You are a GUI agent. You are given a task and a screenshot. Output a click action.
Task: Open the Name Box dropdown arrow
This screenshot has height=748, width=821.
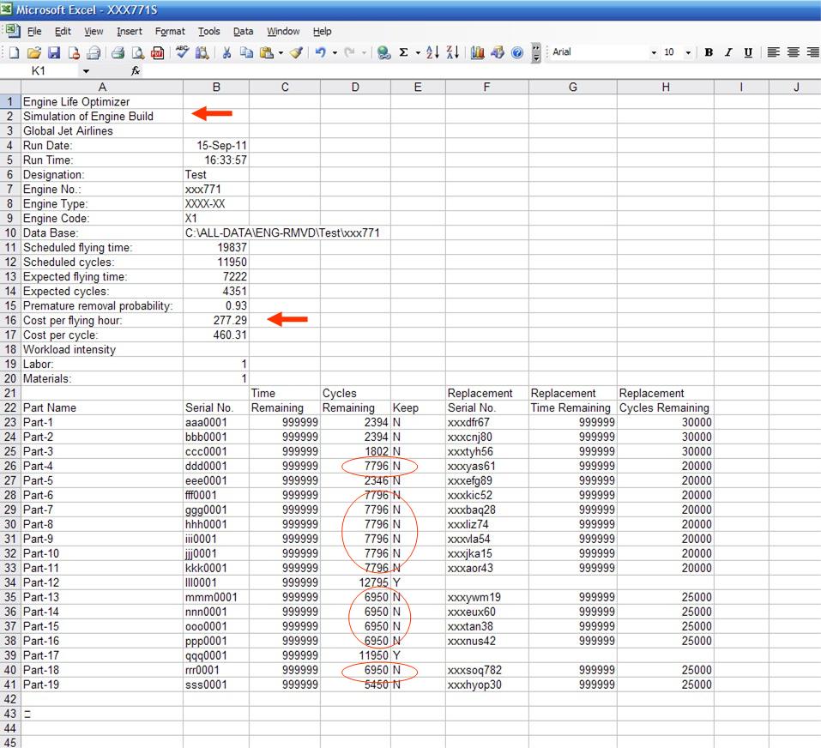click(x=86, y=72)
